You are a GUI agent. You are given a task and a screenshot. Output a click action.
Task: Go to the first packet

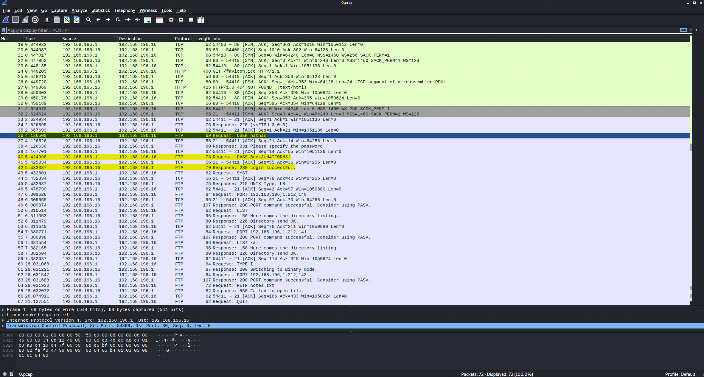point(128,20)
